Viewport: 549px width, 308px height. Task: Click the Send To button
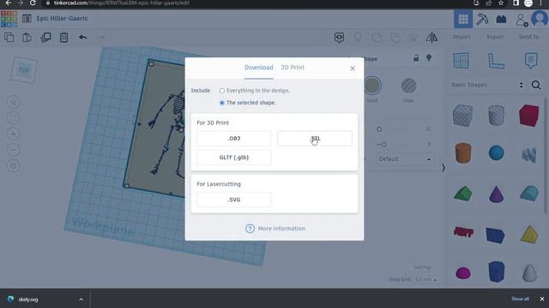528,37
